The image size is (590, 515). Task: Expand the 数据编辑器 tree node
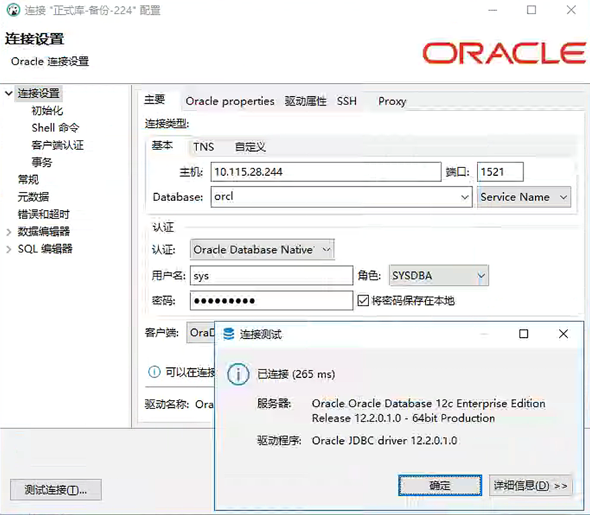(x=9, y=232)
